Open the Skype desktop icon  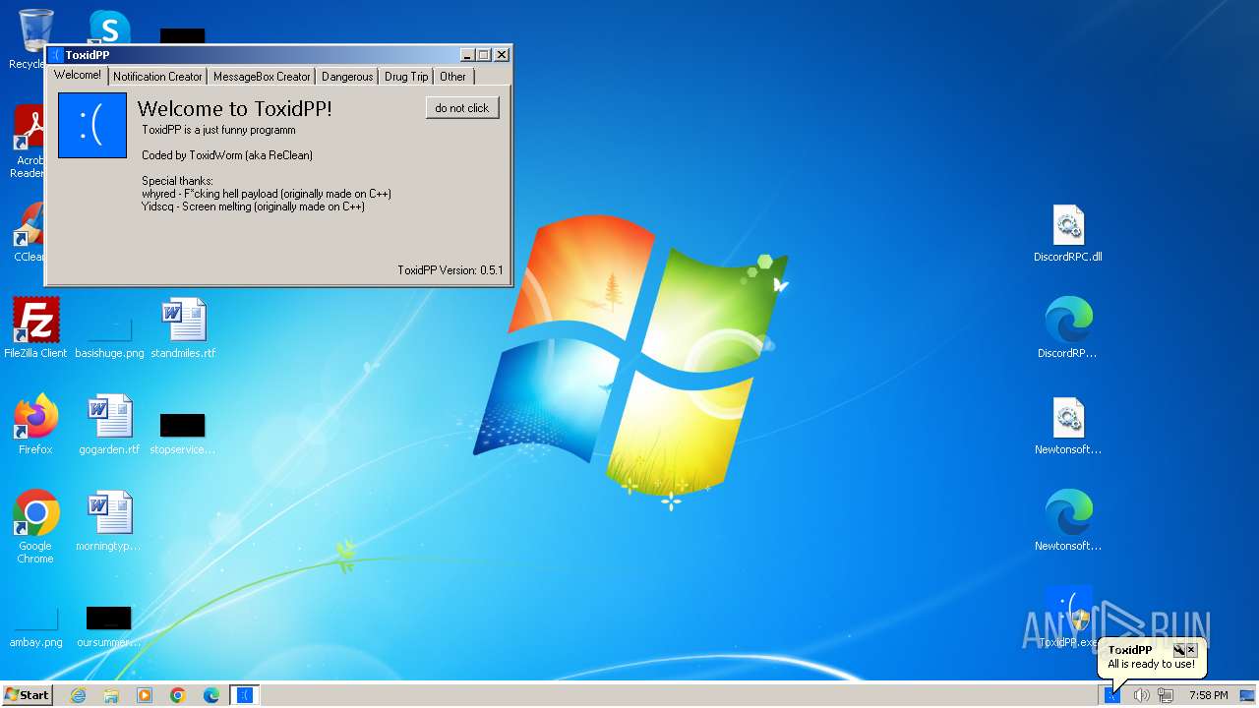point(109,27)
